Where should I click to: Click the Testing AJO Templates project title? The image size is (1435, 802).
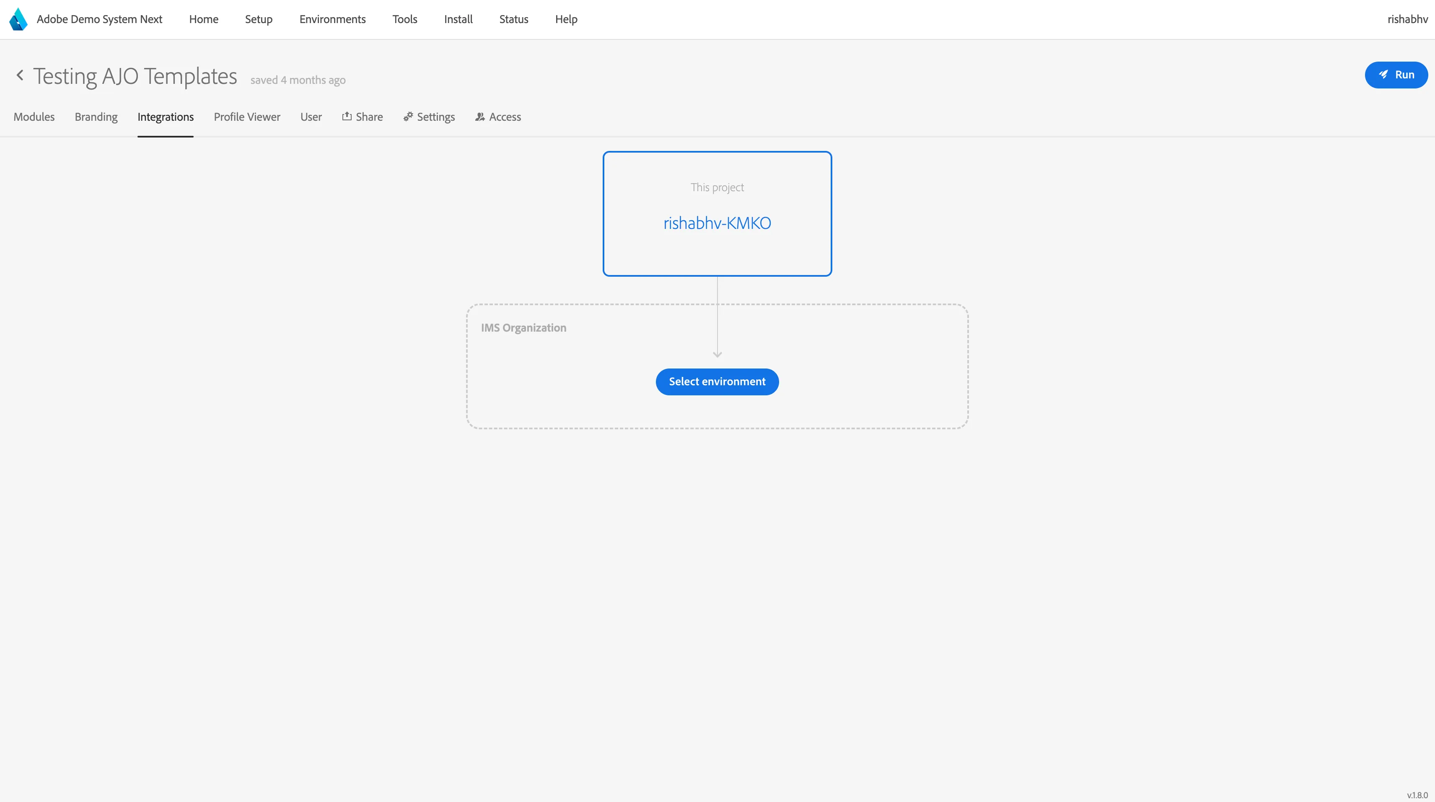point(135,76)
